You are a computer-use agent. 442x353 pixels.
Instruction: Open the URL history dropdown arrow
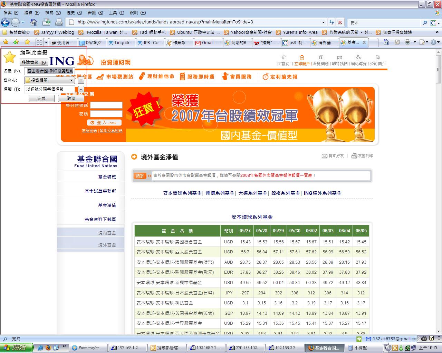(323, 22)
